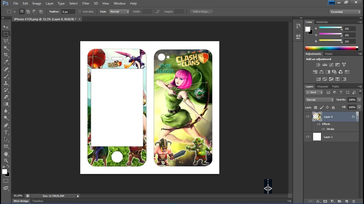Select the Horizontal Type tool
364x204 pixels.
tap(6, 132)
